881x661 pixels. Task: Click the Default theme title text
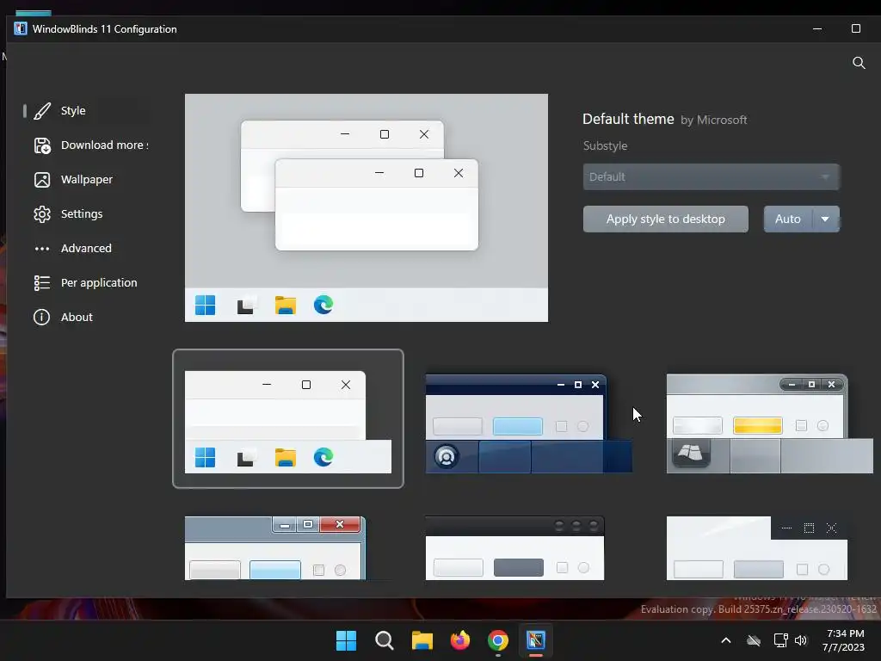[628, 119]
